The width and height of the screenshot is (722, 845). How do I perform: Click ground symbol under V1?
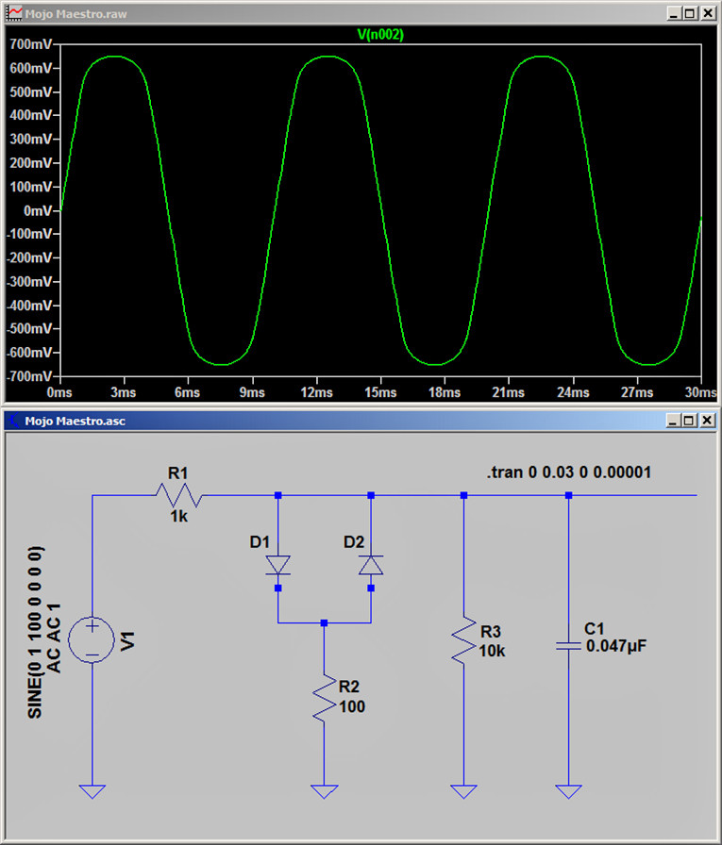pyautogui.click(x=92, y=791)
